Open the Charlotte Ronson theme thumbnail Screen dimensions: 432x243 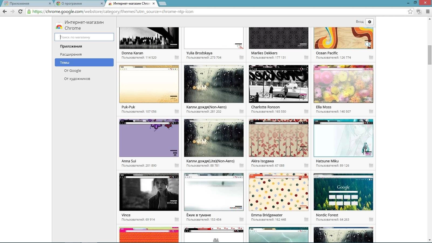pos(279,84)
